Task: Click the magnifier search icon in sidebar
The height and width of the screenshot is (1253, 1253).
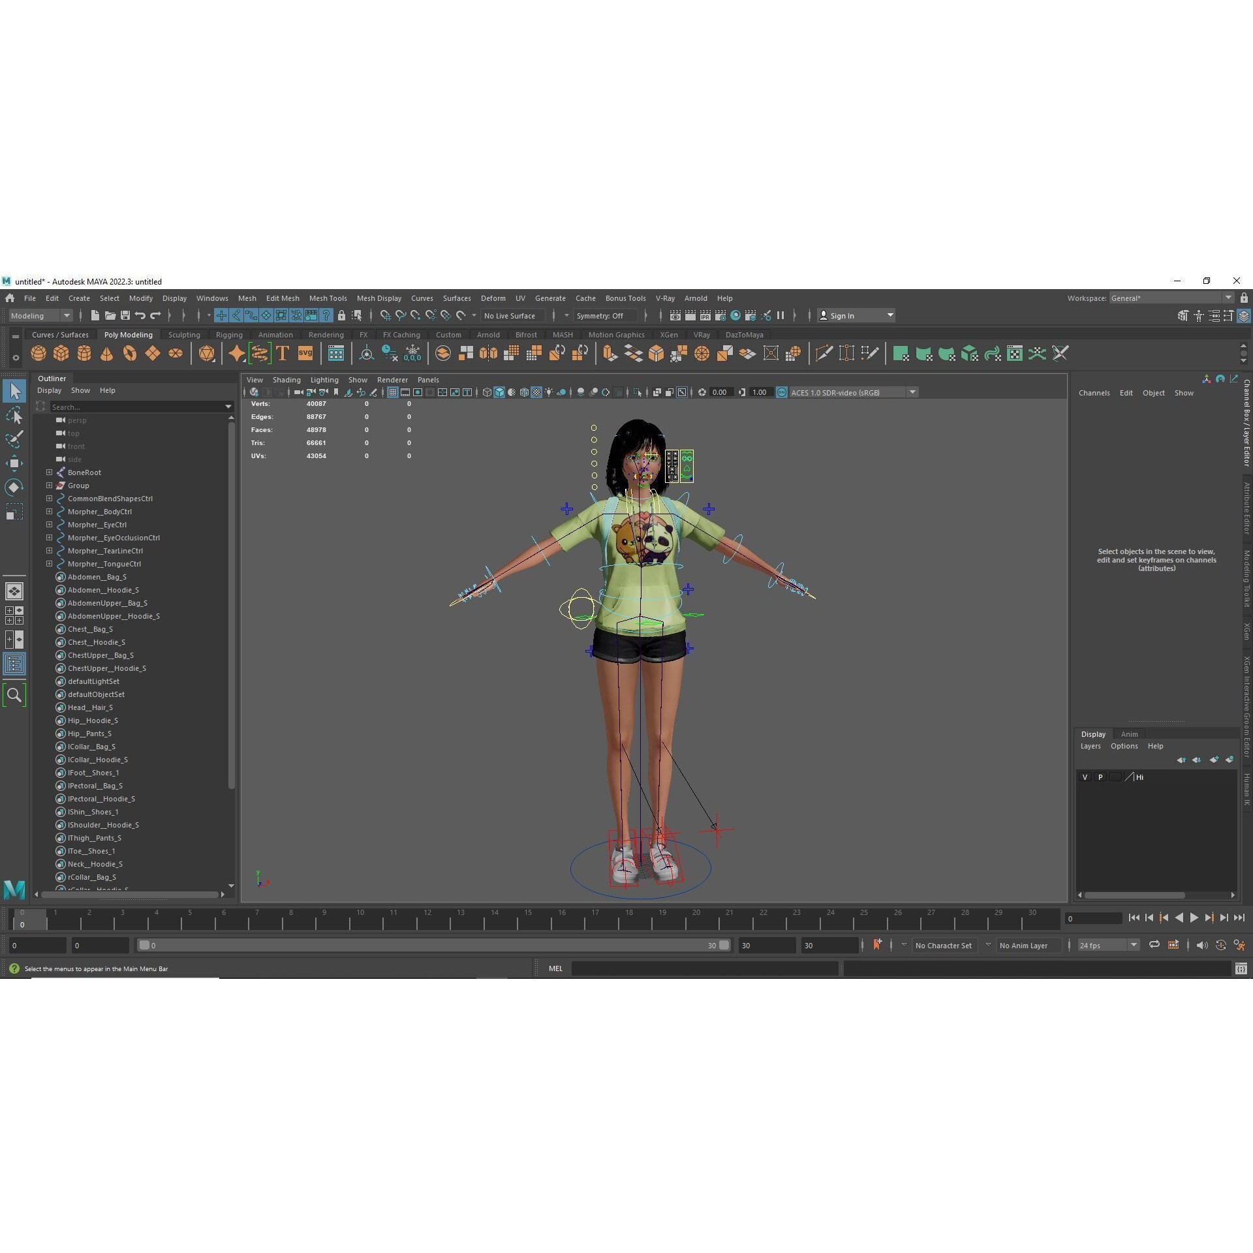Action: tap(14, 695)
